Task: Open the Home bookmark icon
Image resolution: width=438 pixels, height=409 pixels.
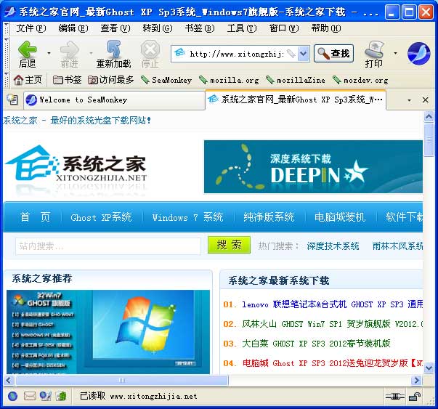Action: pos(18,80)
